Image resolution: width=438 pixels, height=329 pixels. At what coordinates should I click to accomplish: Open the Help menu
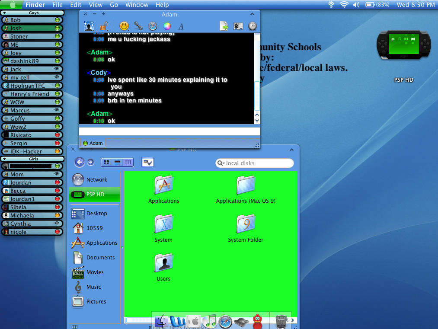[162, 5]
